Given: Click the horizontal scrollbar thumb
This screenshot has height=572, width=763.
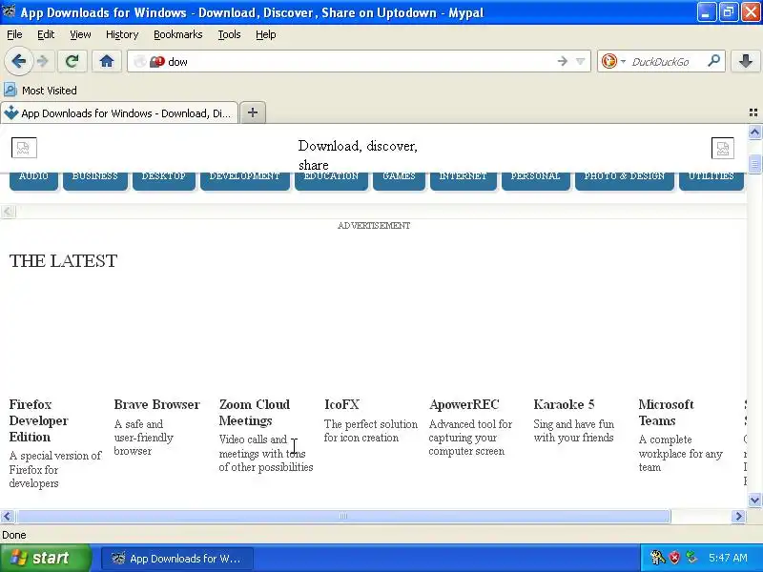Looking at the screenshot, I should (x=343, y=516).
